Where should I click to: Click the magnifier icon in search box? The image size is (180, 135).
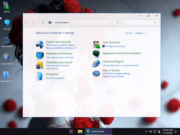[x=155, y=22]
